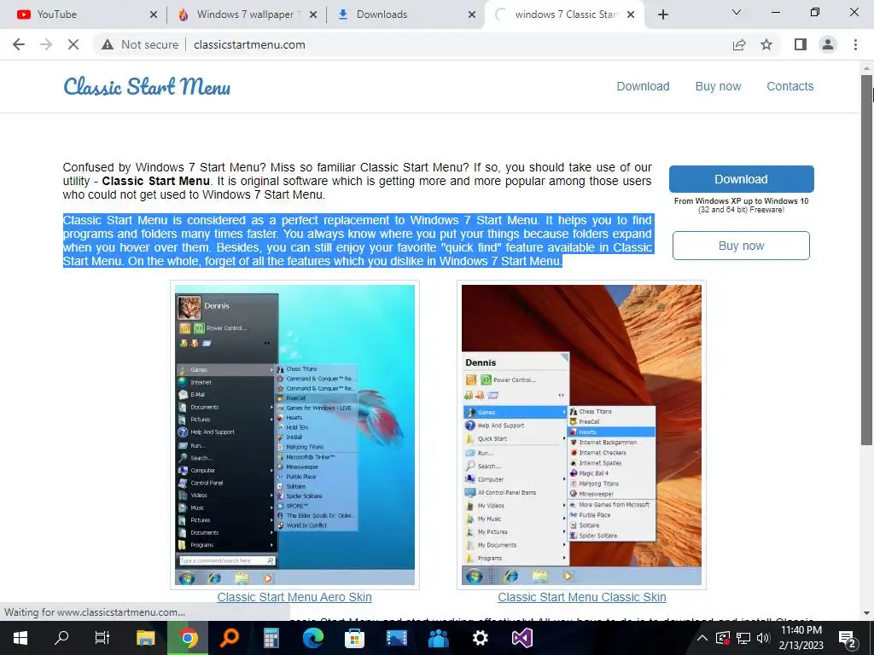Open a new browser tab
874x655 pixels.
click(662, 14)
